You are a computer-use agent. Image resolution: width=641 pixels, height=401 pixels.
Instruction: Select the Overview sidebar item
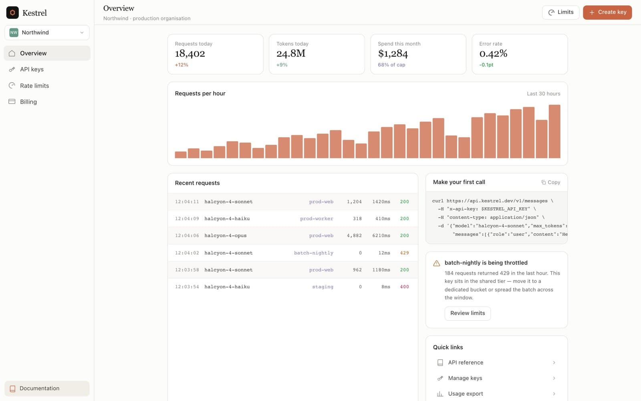point(47,53)
